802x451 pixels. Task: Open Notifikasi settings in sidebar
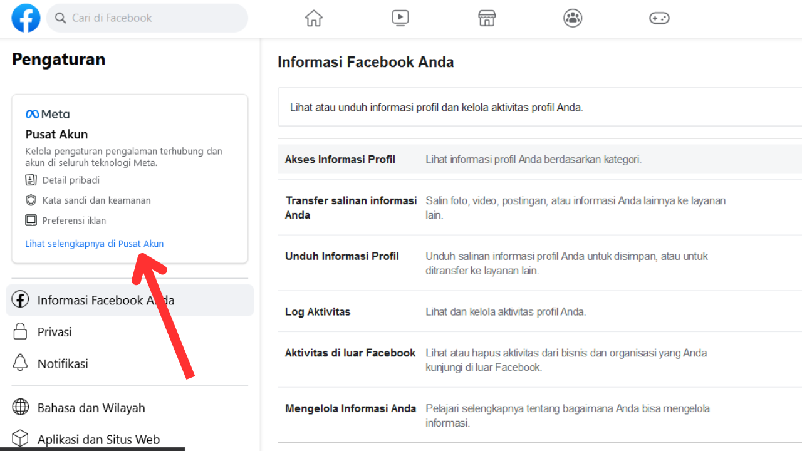click(130, 363)
